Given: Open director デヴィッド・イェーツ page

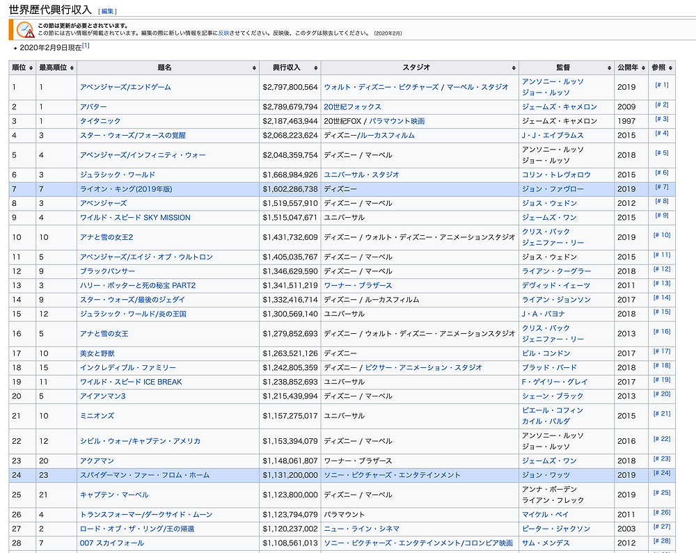Looking at the screenshot, I should [556, 285].
